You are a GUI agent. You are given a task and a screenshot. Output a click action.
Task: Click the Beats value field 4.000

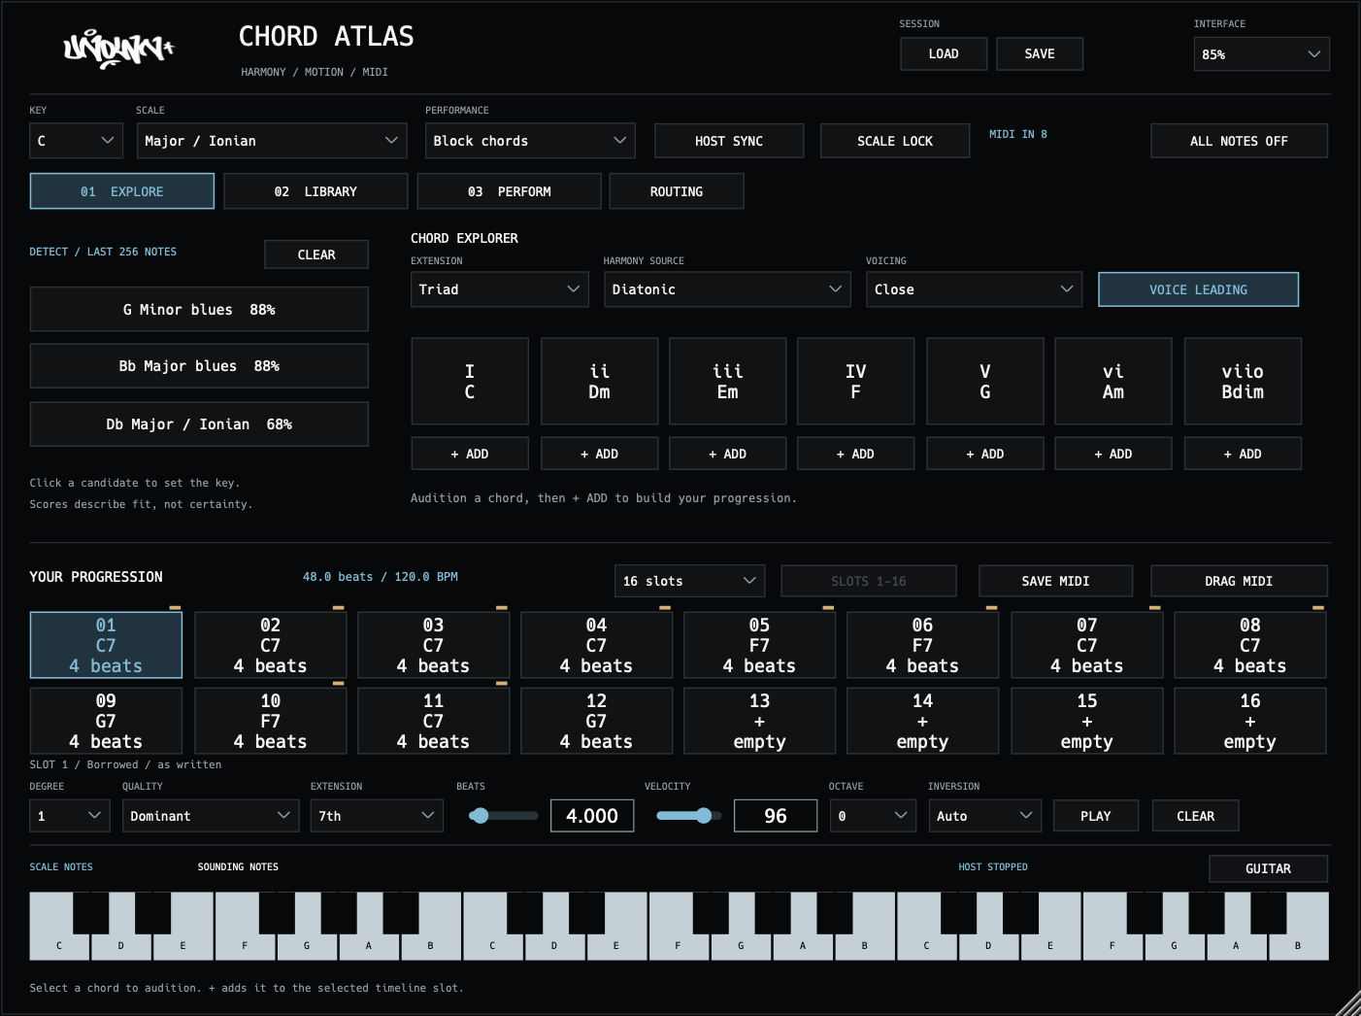pos(592,816)
